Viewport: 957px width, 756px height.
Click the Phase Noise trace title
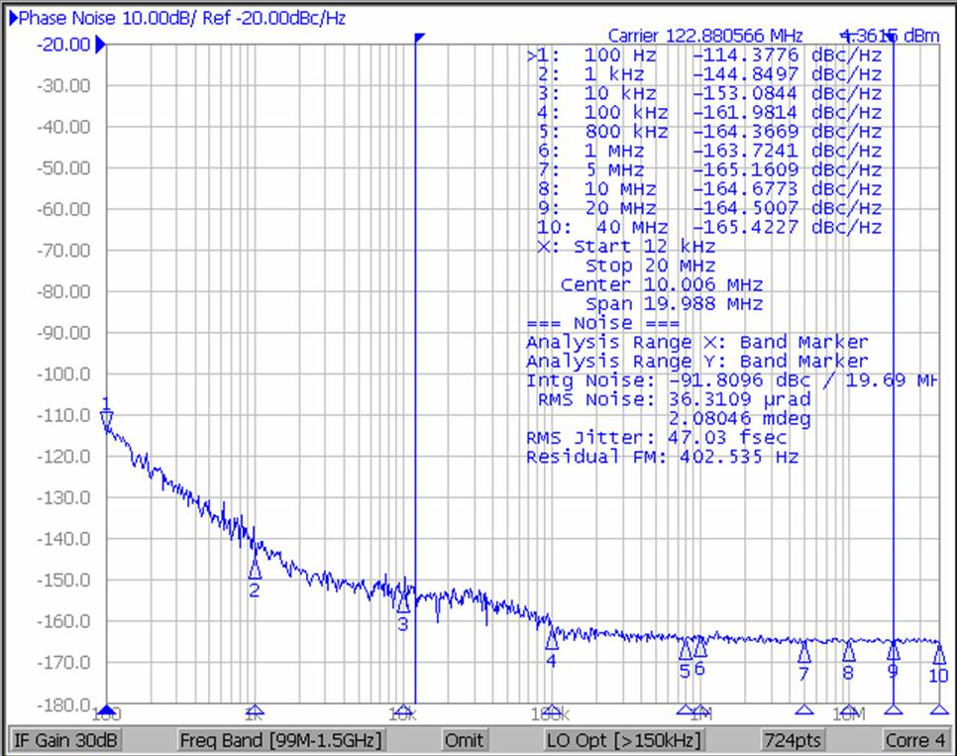[178, 18]
